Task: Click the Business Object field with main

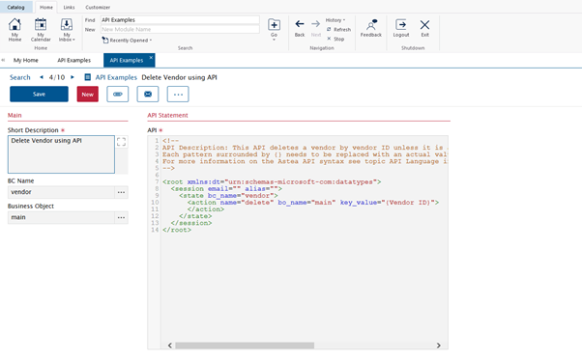Action: pyautogui.click(x=61, y=217)
